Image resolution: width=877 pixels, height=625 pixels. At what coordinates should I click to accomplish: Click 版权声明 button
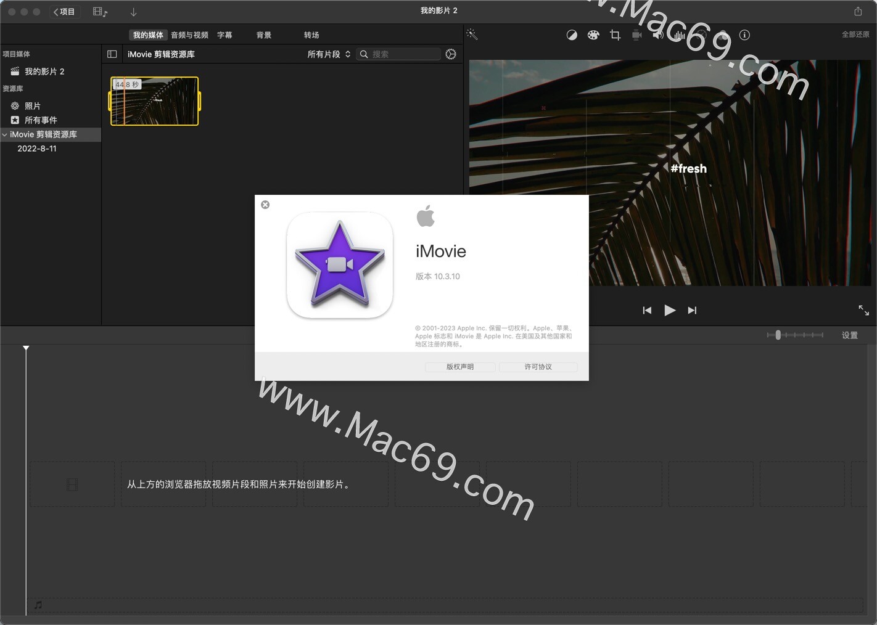[460, 367]
